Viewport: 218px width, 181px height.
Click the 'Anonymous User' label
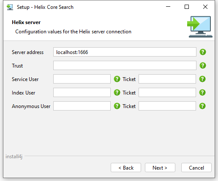pyautogui.click(x=31, y=106)
